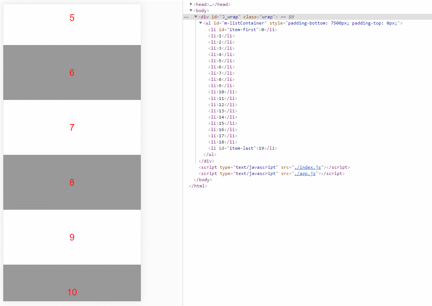Screen dimensions: 432x306
Task: Select the li node containing 15
Action: [x=223, y=123]
